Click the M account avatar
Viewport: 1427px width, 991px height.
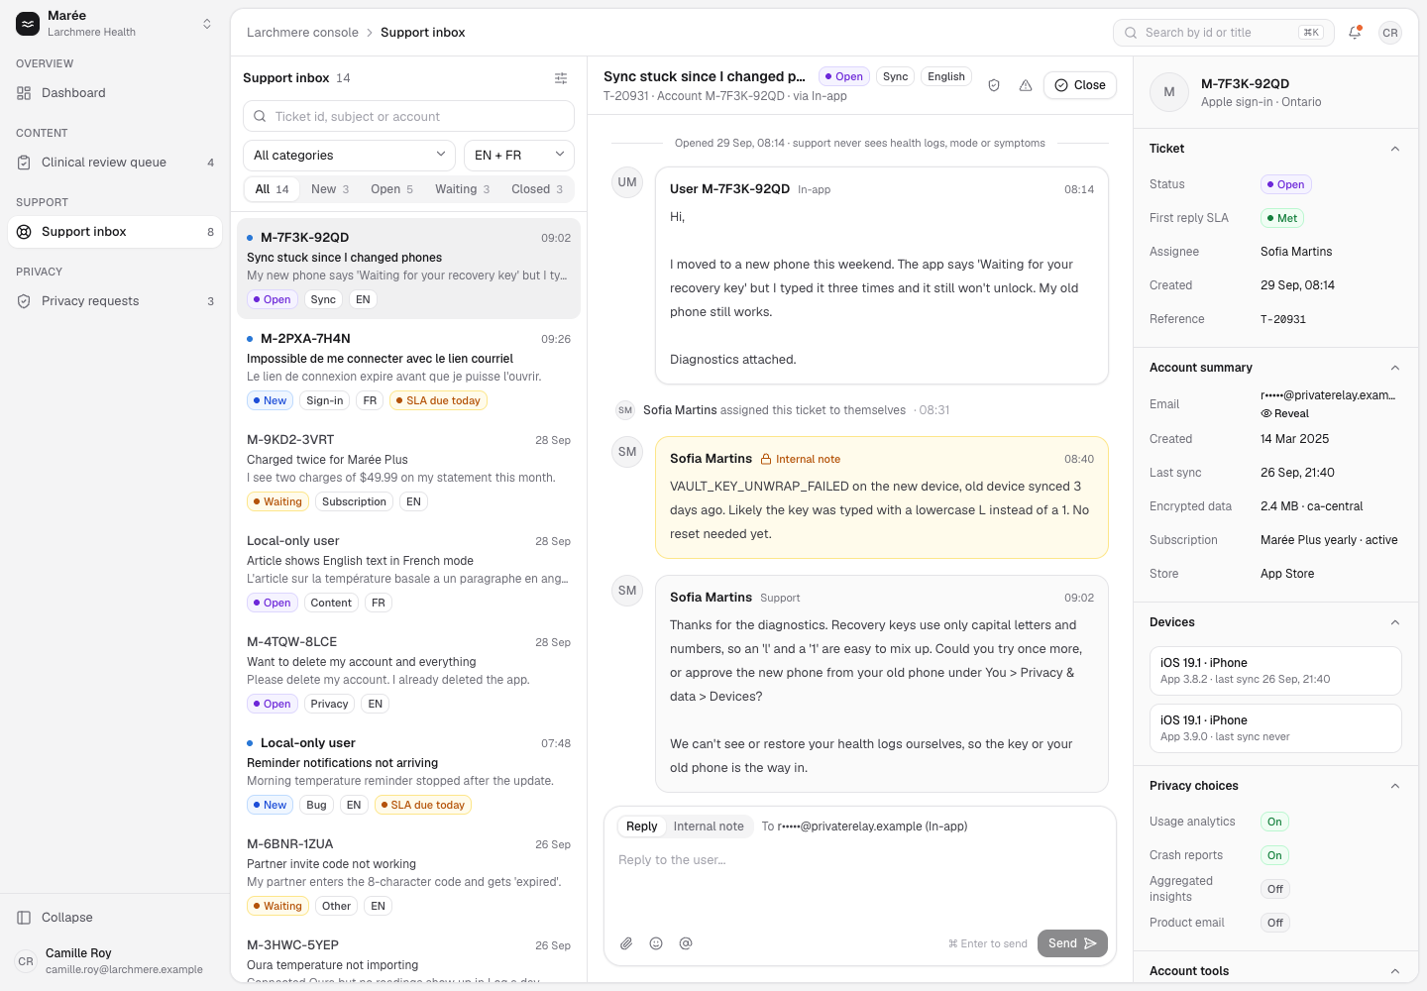(1169, 92)
